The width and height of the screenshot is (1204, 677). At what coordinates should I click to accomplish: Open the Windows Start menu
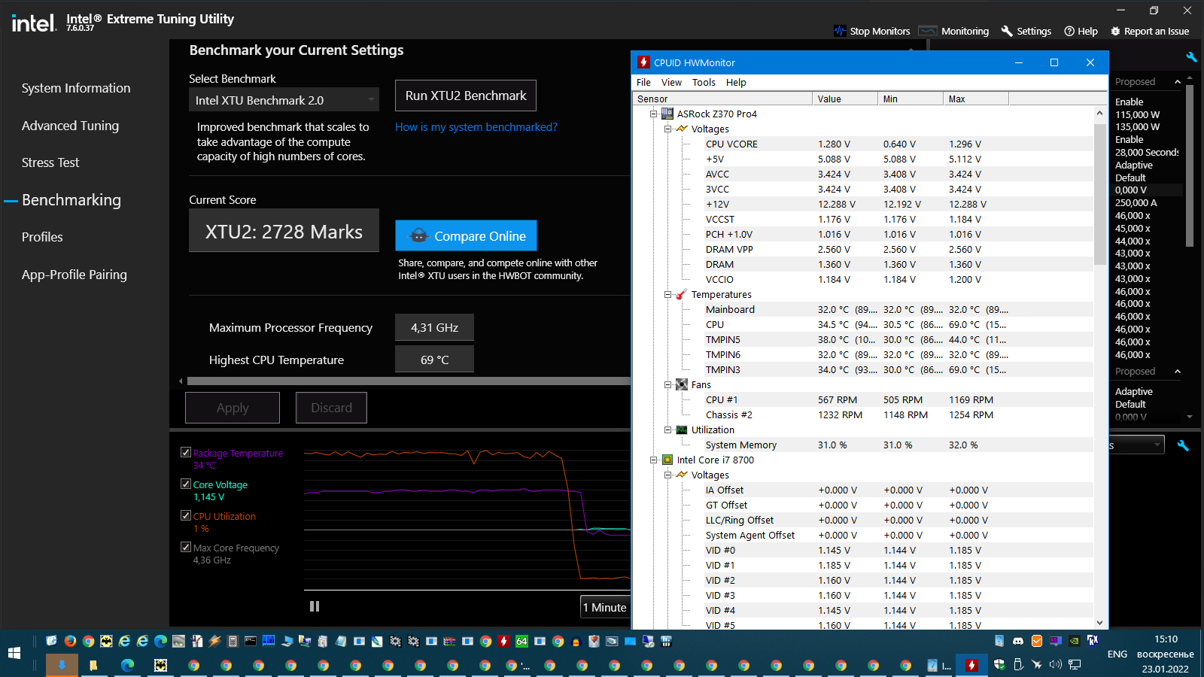(14, 653)
